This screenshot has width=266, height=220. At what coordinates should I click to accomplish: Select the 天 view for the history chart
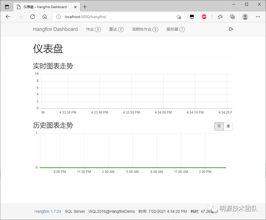tap(219, 126)
